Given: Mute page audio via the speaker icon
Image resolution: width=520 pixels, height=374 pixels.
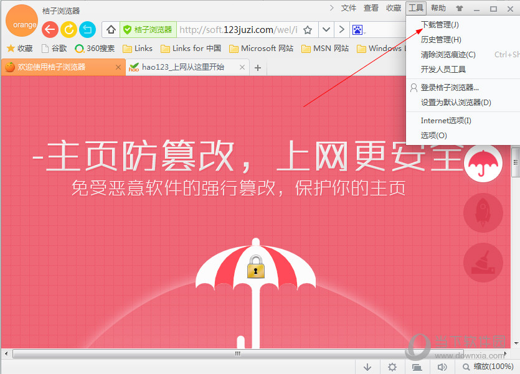Looking at the screenshot, I should (x=442, y=367).
